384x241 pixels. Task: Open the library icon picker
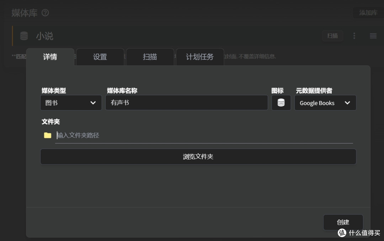point(281,103)
